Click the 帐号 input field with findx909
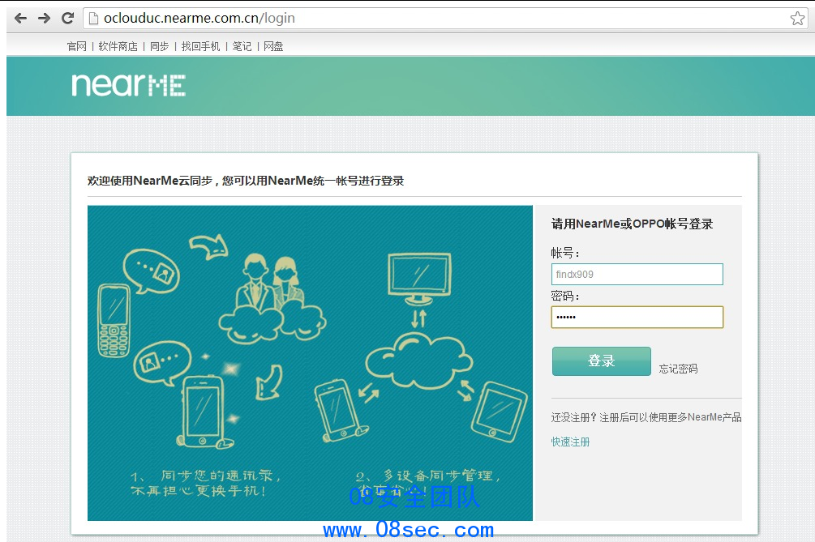The width and height of the screenshot is (815, 542). pyautogui.click(x=637, y=274)
